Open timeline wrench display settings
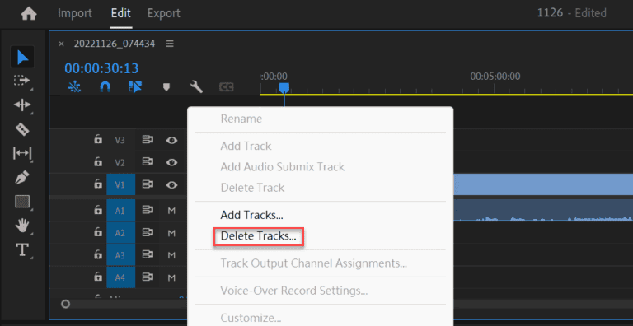The width and height of the screenshot is (633, 326). coord(196,86)
